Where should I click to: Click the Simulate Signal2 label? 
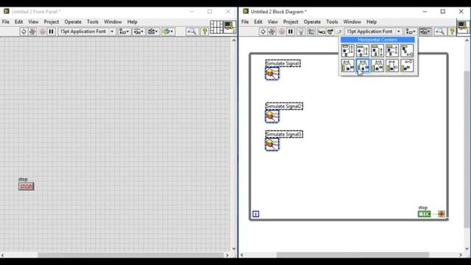[284, 106]
